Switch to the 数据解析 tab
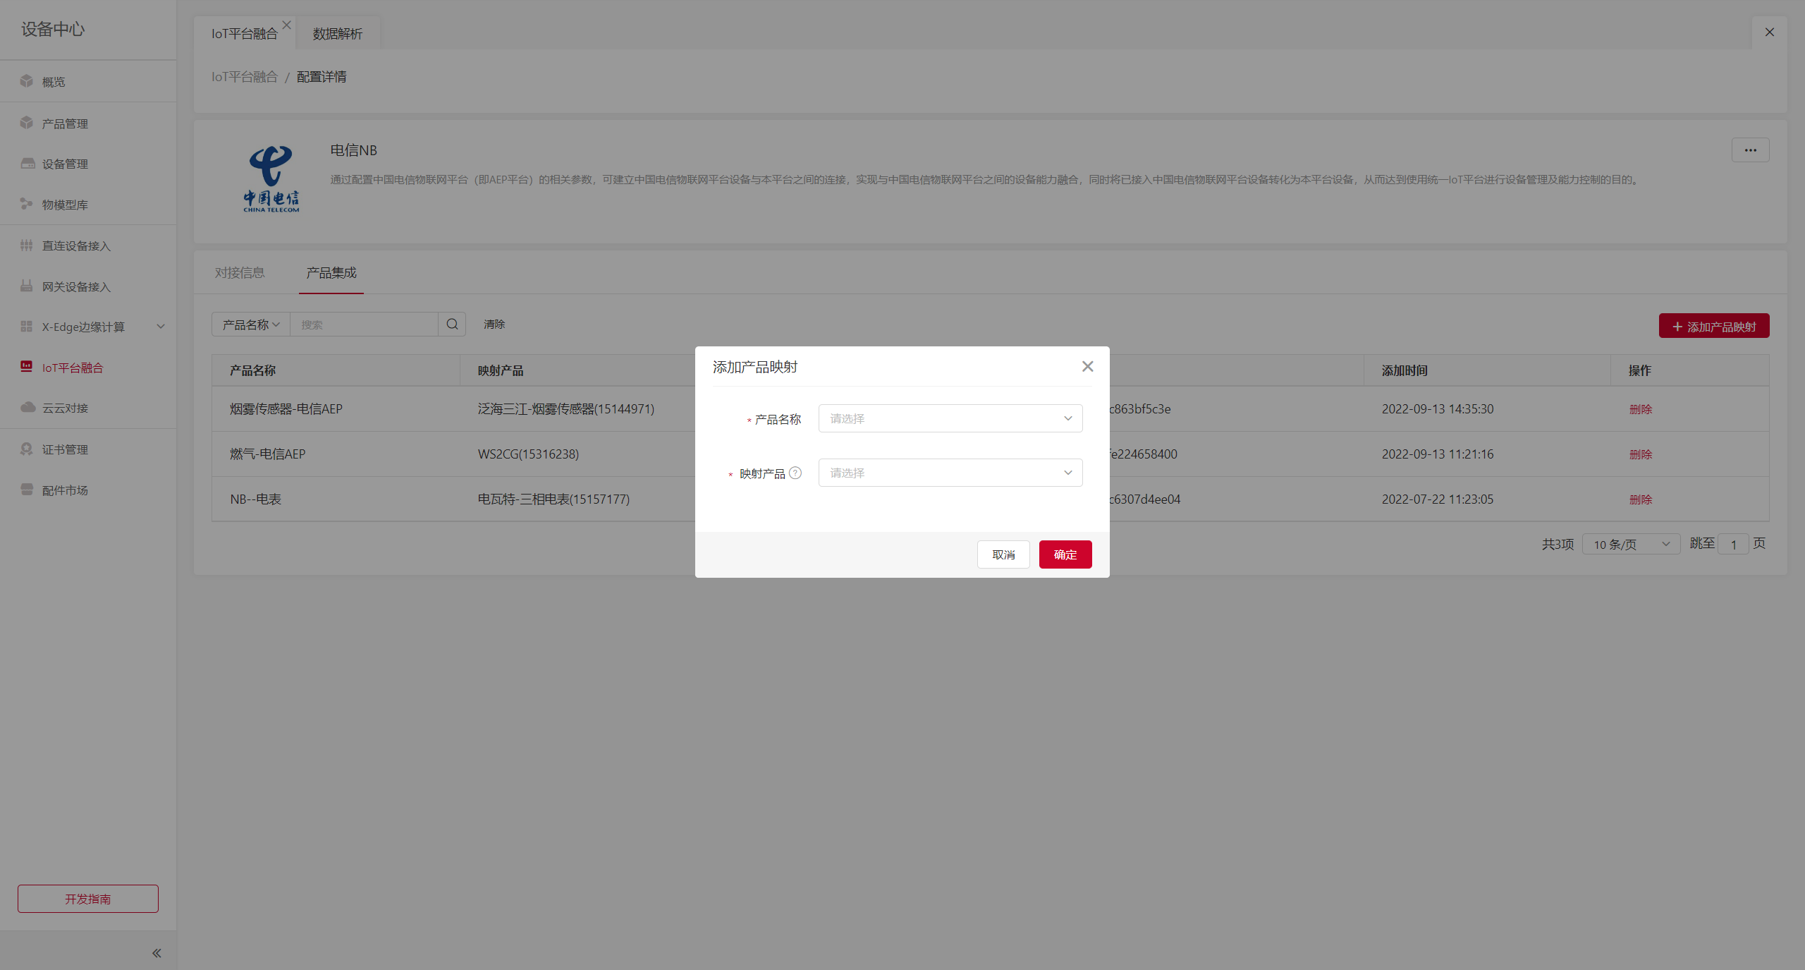This screenshot has height=970, width=1805. (x=338, y=34)
